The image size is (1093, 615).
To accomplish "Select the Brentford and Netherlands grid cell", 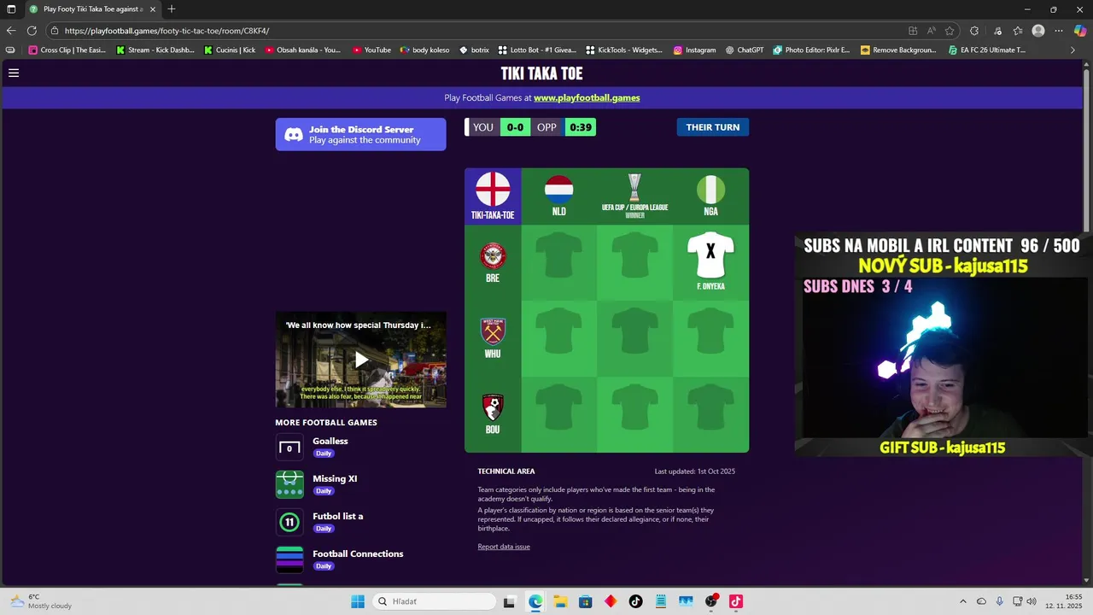I will click(559, 262).
